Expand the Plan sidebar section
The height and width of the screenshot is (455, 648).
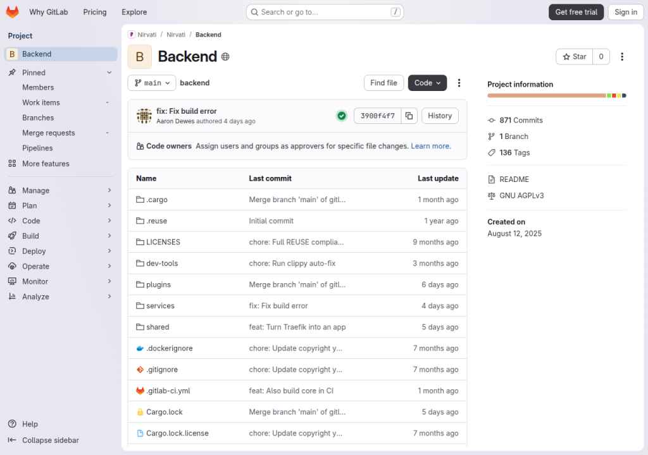point(60,205)
